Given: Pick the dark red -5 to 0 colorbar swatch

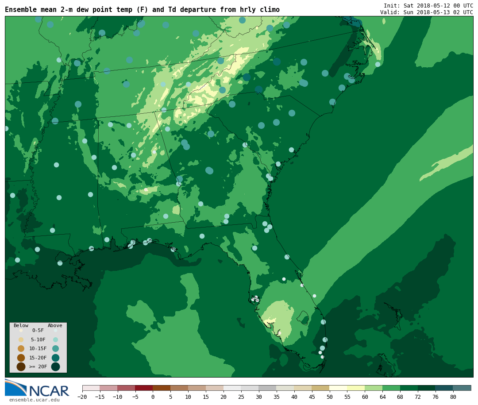Looking at the screenshot, I should (x=144, y=388).
